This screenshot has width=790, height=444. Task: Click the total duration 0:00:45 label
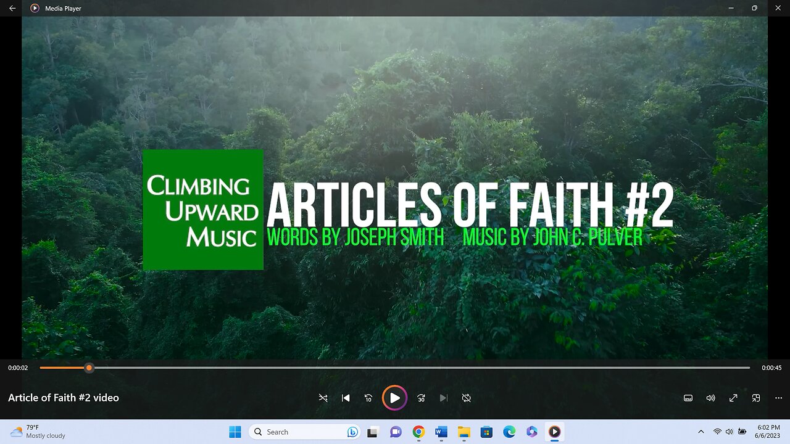[x=771, y=368]
